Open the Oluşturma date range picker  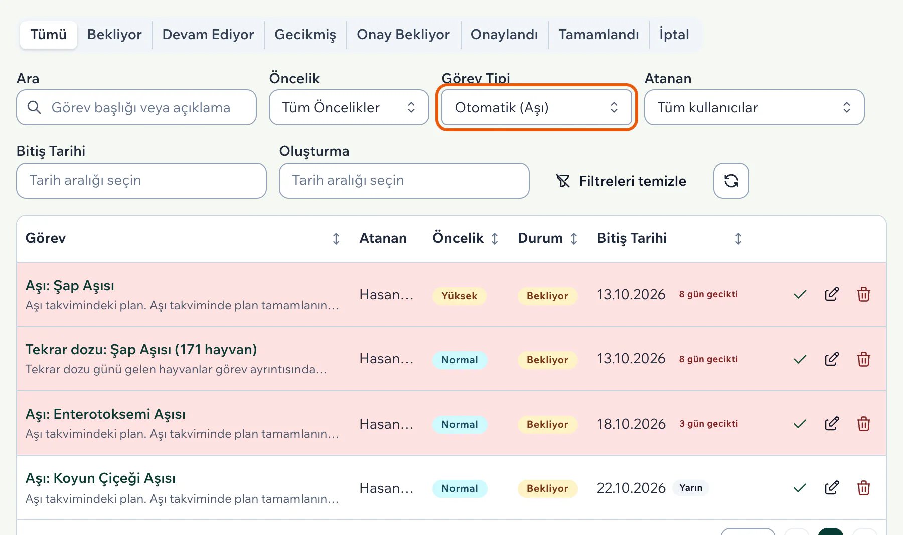click(404, 181)
